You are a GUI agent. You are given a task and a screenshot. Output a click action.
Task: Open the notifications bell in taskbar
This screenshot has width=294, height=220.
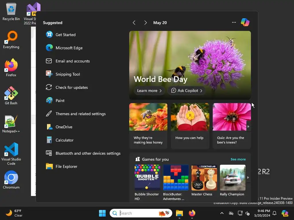click(x=274, y=213)
